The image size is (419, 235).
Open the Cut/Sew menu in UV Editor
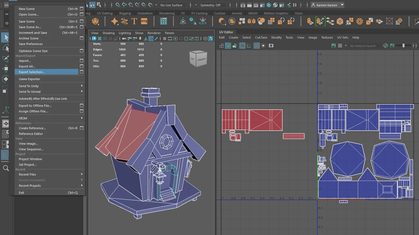[261, 37]
